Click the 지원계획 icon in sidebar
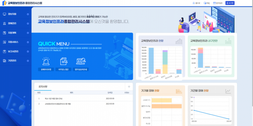Image resolution: width=253 pixels, height=126 pixels. [4, 33]
